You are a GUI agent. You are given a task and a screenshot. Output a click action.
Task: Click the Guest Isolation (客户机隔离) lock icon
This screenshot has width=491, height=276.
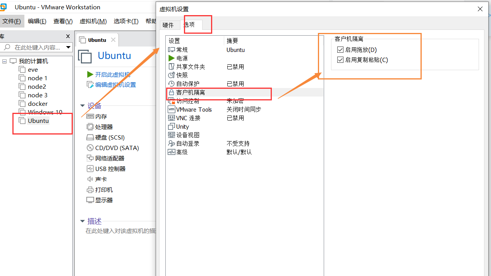pyautogui.click(x=172, y=92)
